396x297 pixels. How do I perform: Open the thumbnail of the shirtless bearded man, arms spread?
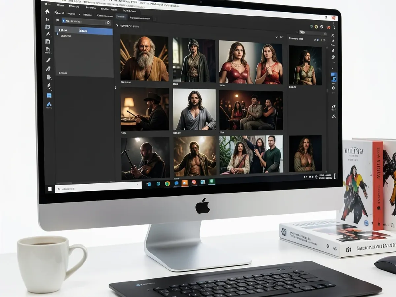[195, 156]
